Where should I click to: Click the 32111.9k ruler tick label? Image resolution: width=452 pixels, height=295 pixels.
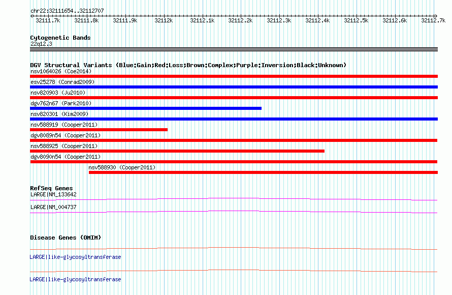click(x=125, y=20)
